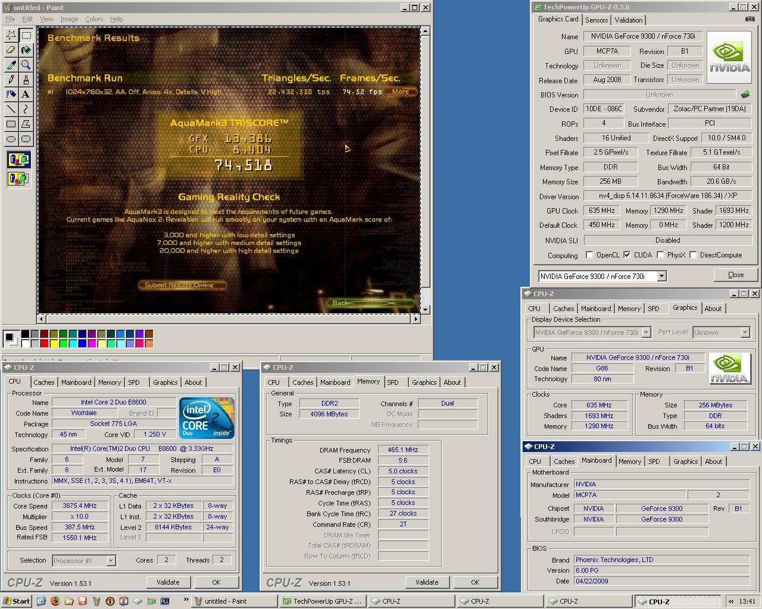Pick the straight Line tool in Paint

[x=11, y=109]
